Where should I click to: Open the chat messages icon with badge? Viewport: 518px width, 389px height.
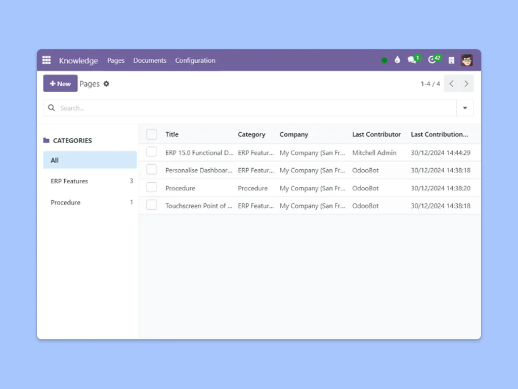[412, 60]
